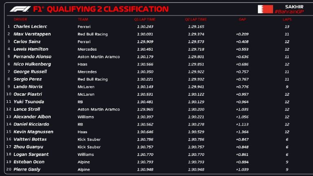Viewport: 313px width, 176px height.
Task: Select Yuki Tsunoda's gap +0.964
Action: (x=242, y=102)
